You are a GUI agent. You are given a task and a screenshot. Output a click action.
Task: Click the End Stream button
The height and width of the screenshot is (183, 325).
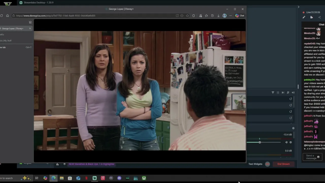click(284, 164)
